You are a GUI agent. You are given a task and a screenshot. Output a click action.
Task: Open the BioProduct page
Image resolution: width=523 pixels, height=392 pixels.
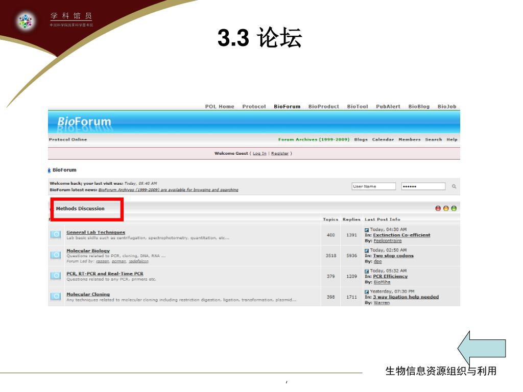[x=323, y=106]
